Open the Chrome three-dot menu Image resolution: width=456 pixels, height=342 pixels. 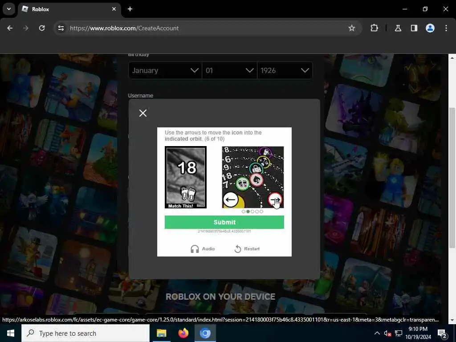click(446, 28)
